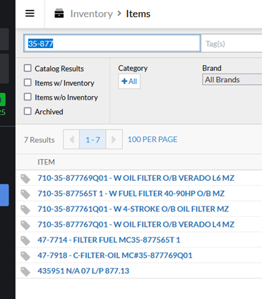This screenshot has height=299, width=262.
Task: Click tag icon beside 47-7918
Action: pos(25,256)
